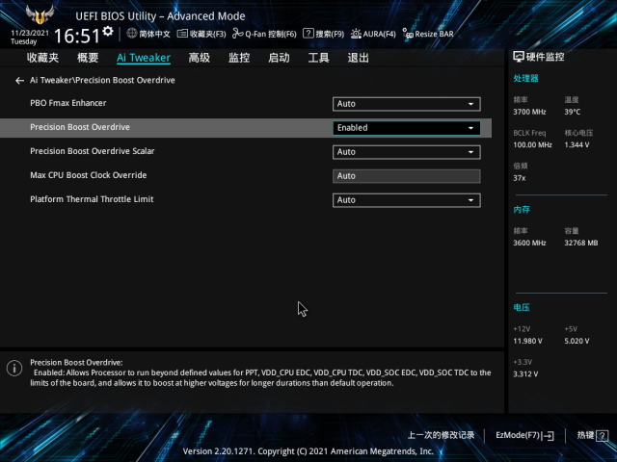This screenshot has width=617, height=462.
Task: Open the 监控 monitor tab
Action: pos(239,58)
